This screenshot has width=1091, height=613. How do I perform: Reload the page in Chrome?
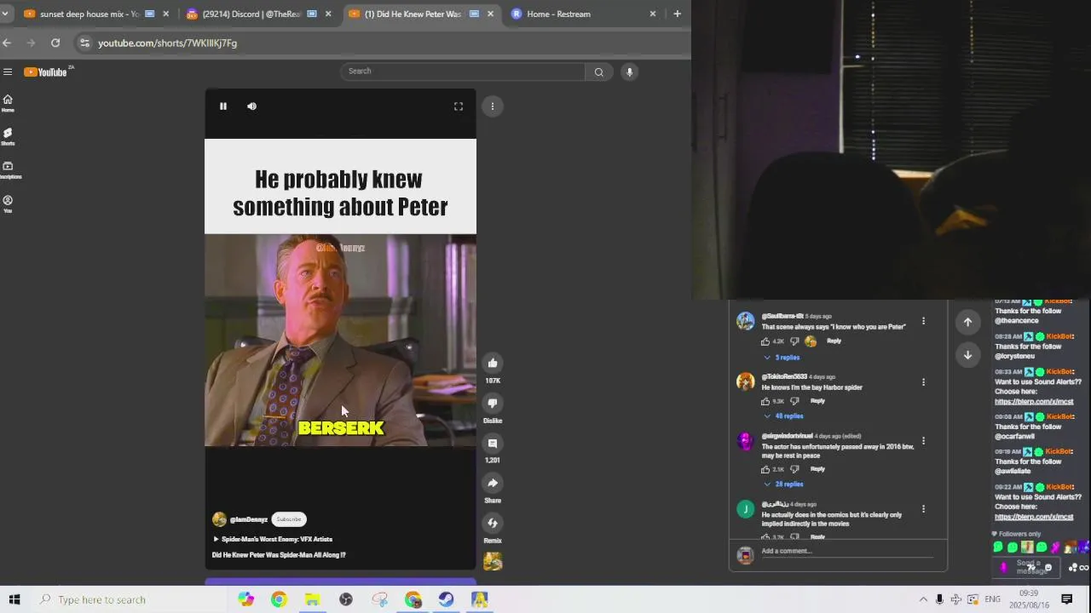(x=55, y=43)
